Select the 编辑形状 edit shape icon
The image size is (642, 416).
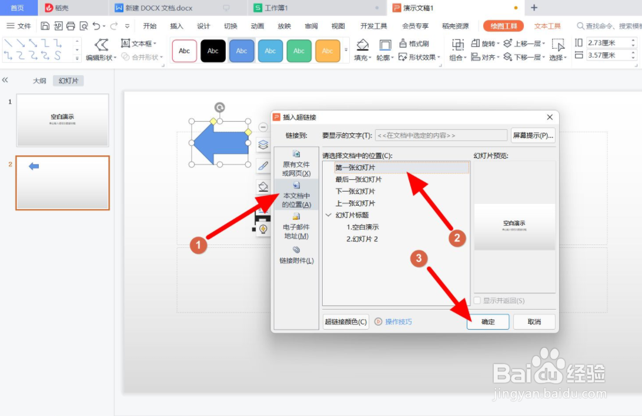pyautogui.click(x=102, y=45)
